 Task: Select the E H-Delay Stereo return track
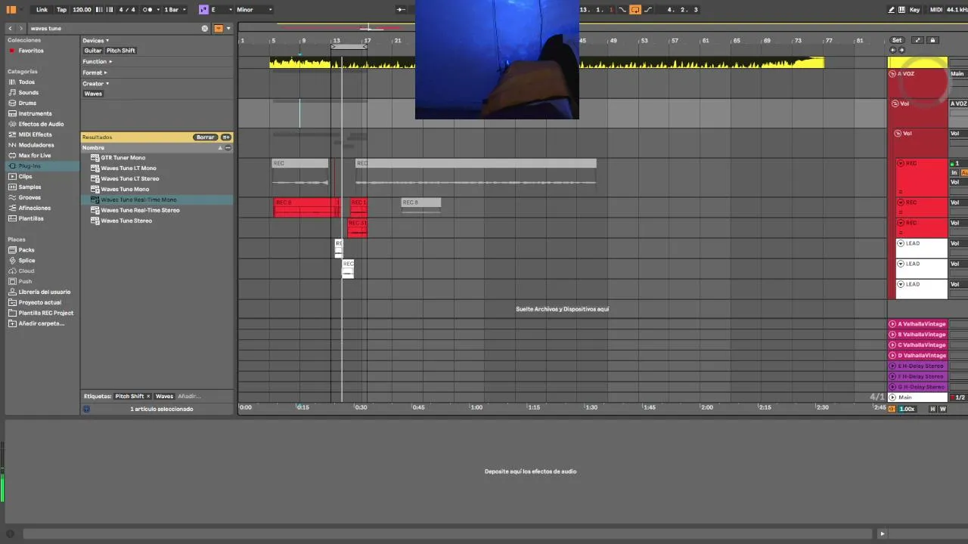coord(917,366)
